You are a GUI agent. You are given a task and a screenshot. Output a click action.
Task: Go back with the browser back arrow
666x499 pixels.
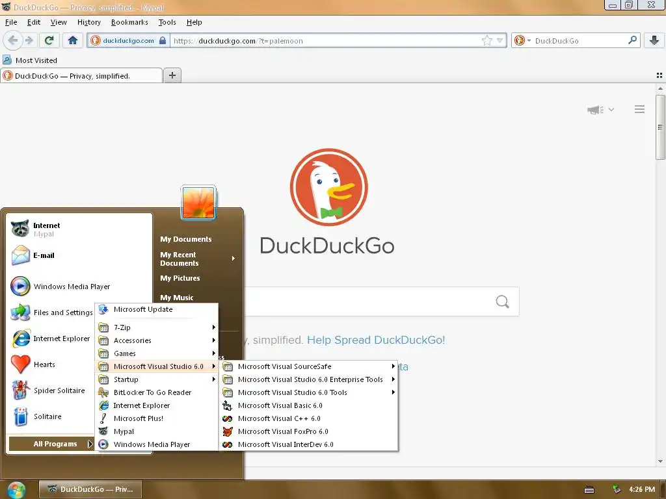[x=13, y=40]
